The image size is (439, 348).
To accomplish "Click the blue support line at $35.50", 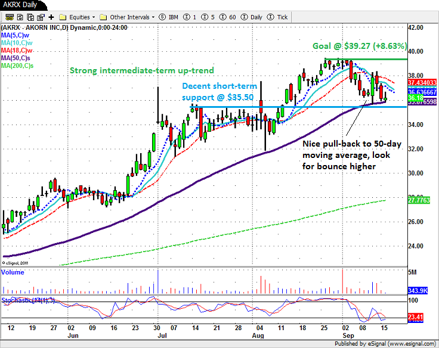I will pos(298,107).
